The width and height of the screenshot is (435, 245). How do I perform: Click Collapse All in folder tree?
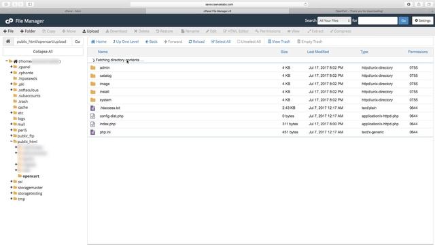[43, 52]
